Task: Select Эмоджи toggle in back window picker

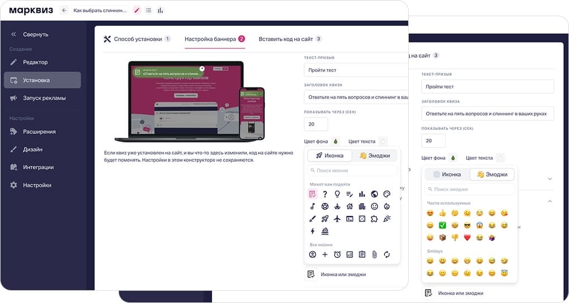Action: [x=492, y=174]
